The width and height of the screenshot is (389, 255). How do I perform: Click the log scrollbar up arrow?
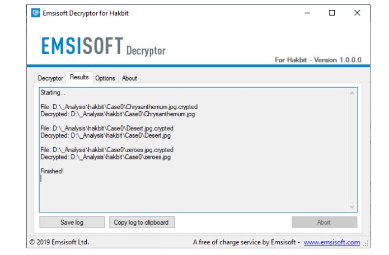click(352, 93)
